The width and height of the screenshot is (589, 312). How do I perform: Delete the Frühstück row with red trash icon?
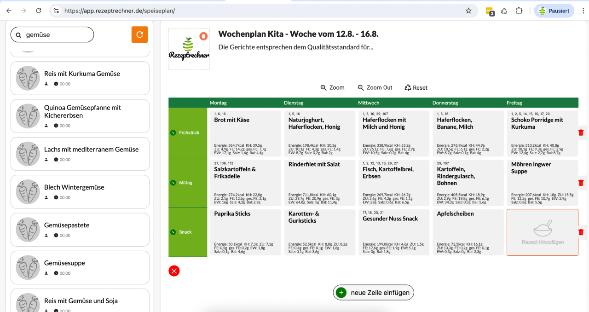[581, 132]
